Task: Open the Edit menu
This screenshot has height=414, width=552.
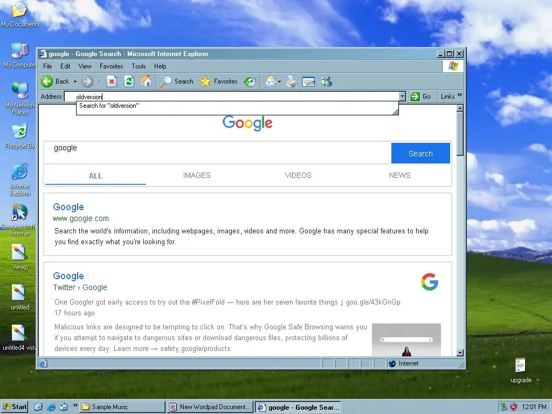Action: (65, 66)
